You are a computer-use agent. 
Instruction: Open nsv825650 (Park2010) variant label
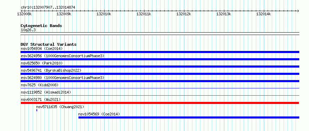click(42, 63)
